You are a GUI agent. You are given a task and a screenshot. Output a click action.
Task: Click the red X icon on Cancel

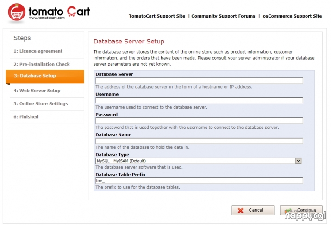(240, 210)
